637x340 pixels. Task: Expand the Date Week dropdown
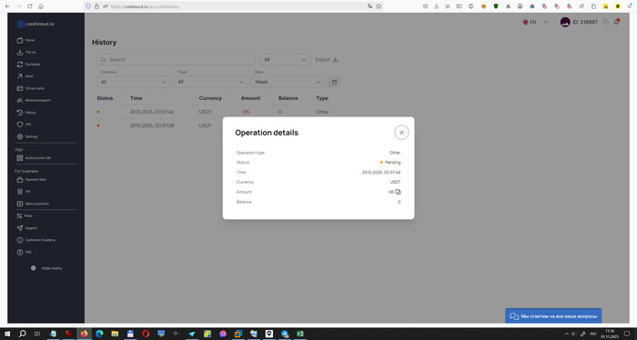pos(288,82)
